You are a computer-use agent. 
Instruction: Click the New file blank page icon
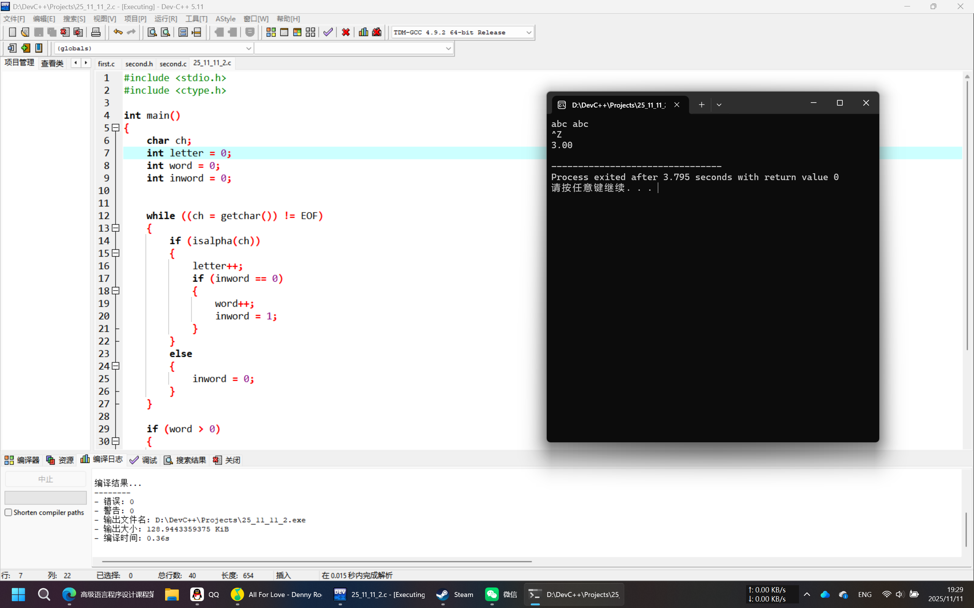tap(12, 32)
